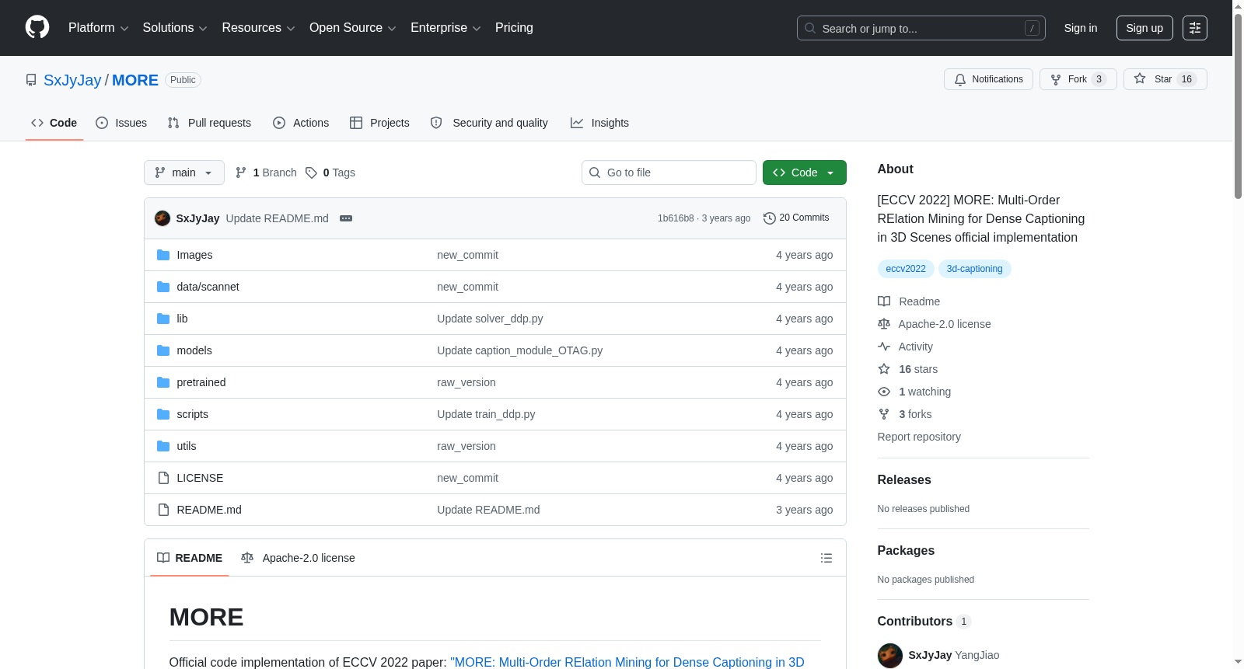Image resolution: width=1244 pixels, height=669 pixels.
Task: Open the README outline list icon
Action: coord(826,558)
